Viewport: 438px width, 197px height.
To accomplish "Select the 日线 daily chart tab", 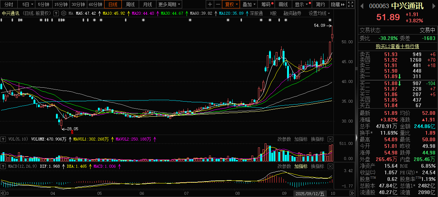I will [113, 4].
